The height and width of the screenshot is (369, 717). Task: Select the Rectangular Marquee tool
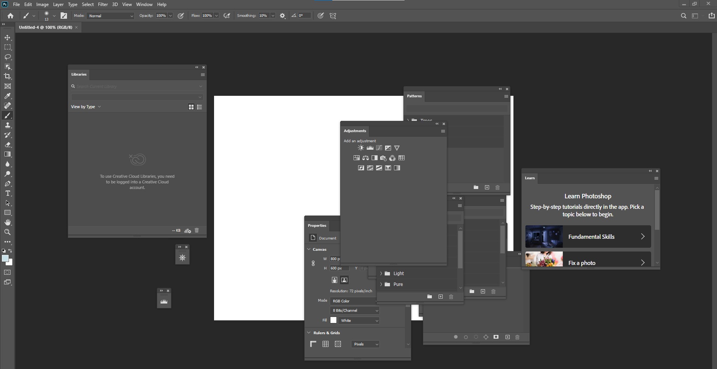pyautogui.click(x=7, y=48)
